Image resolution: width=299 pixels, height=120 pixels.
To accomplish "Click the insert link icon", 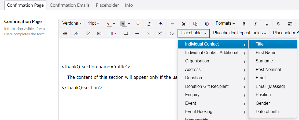I will pos(76,33).
